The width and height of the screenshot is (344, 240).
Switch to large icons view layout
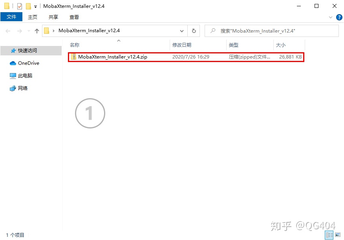pyautogui.click(x=338, y=235)
